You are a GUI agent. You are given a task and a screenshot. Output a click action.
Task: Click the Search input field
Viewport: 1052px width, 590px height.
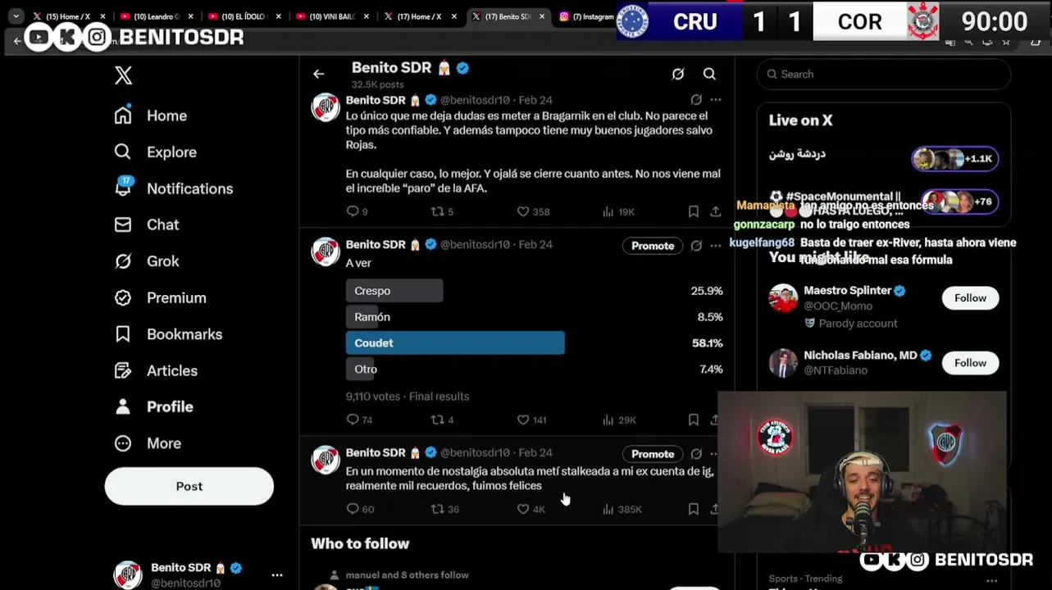[884, 74]
